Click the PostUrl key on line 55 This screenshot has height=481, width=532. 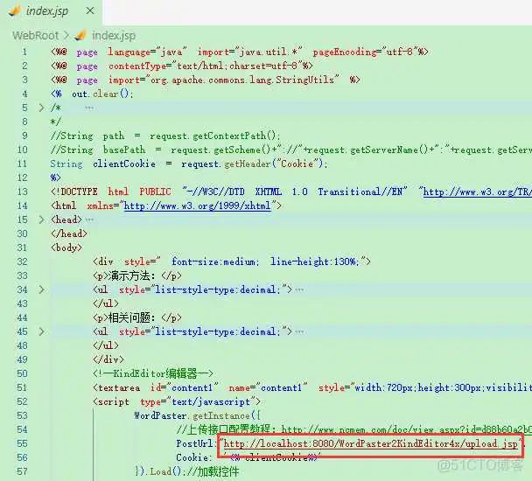tap(195, 443)
